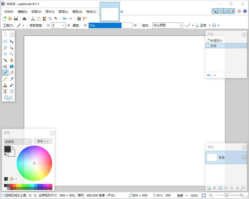Open the palette management dropdown arrow
This screenshot has width=249, height=199.
pyautogui.click(x=16, y=179)
